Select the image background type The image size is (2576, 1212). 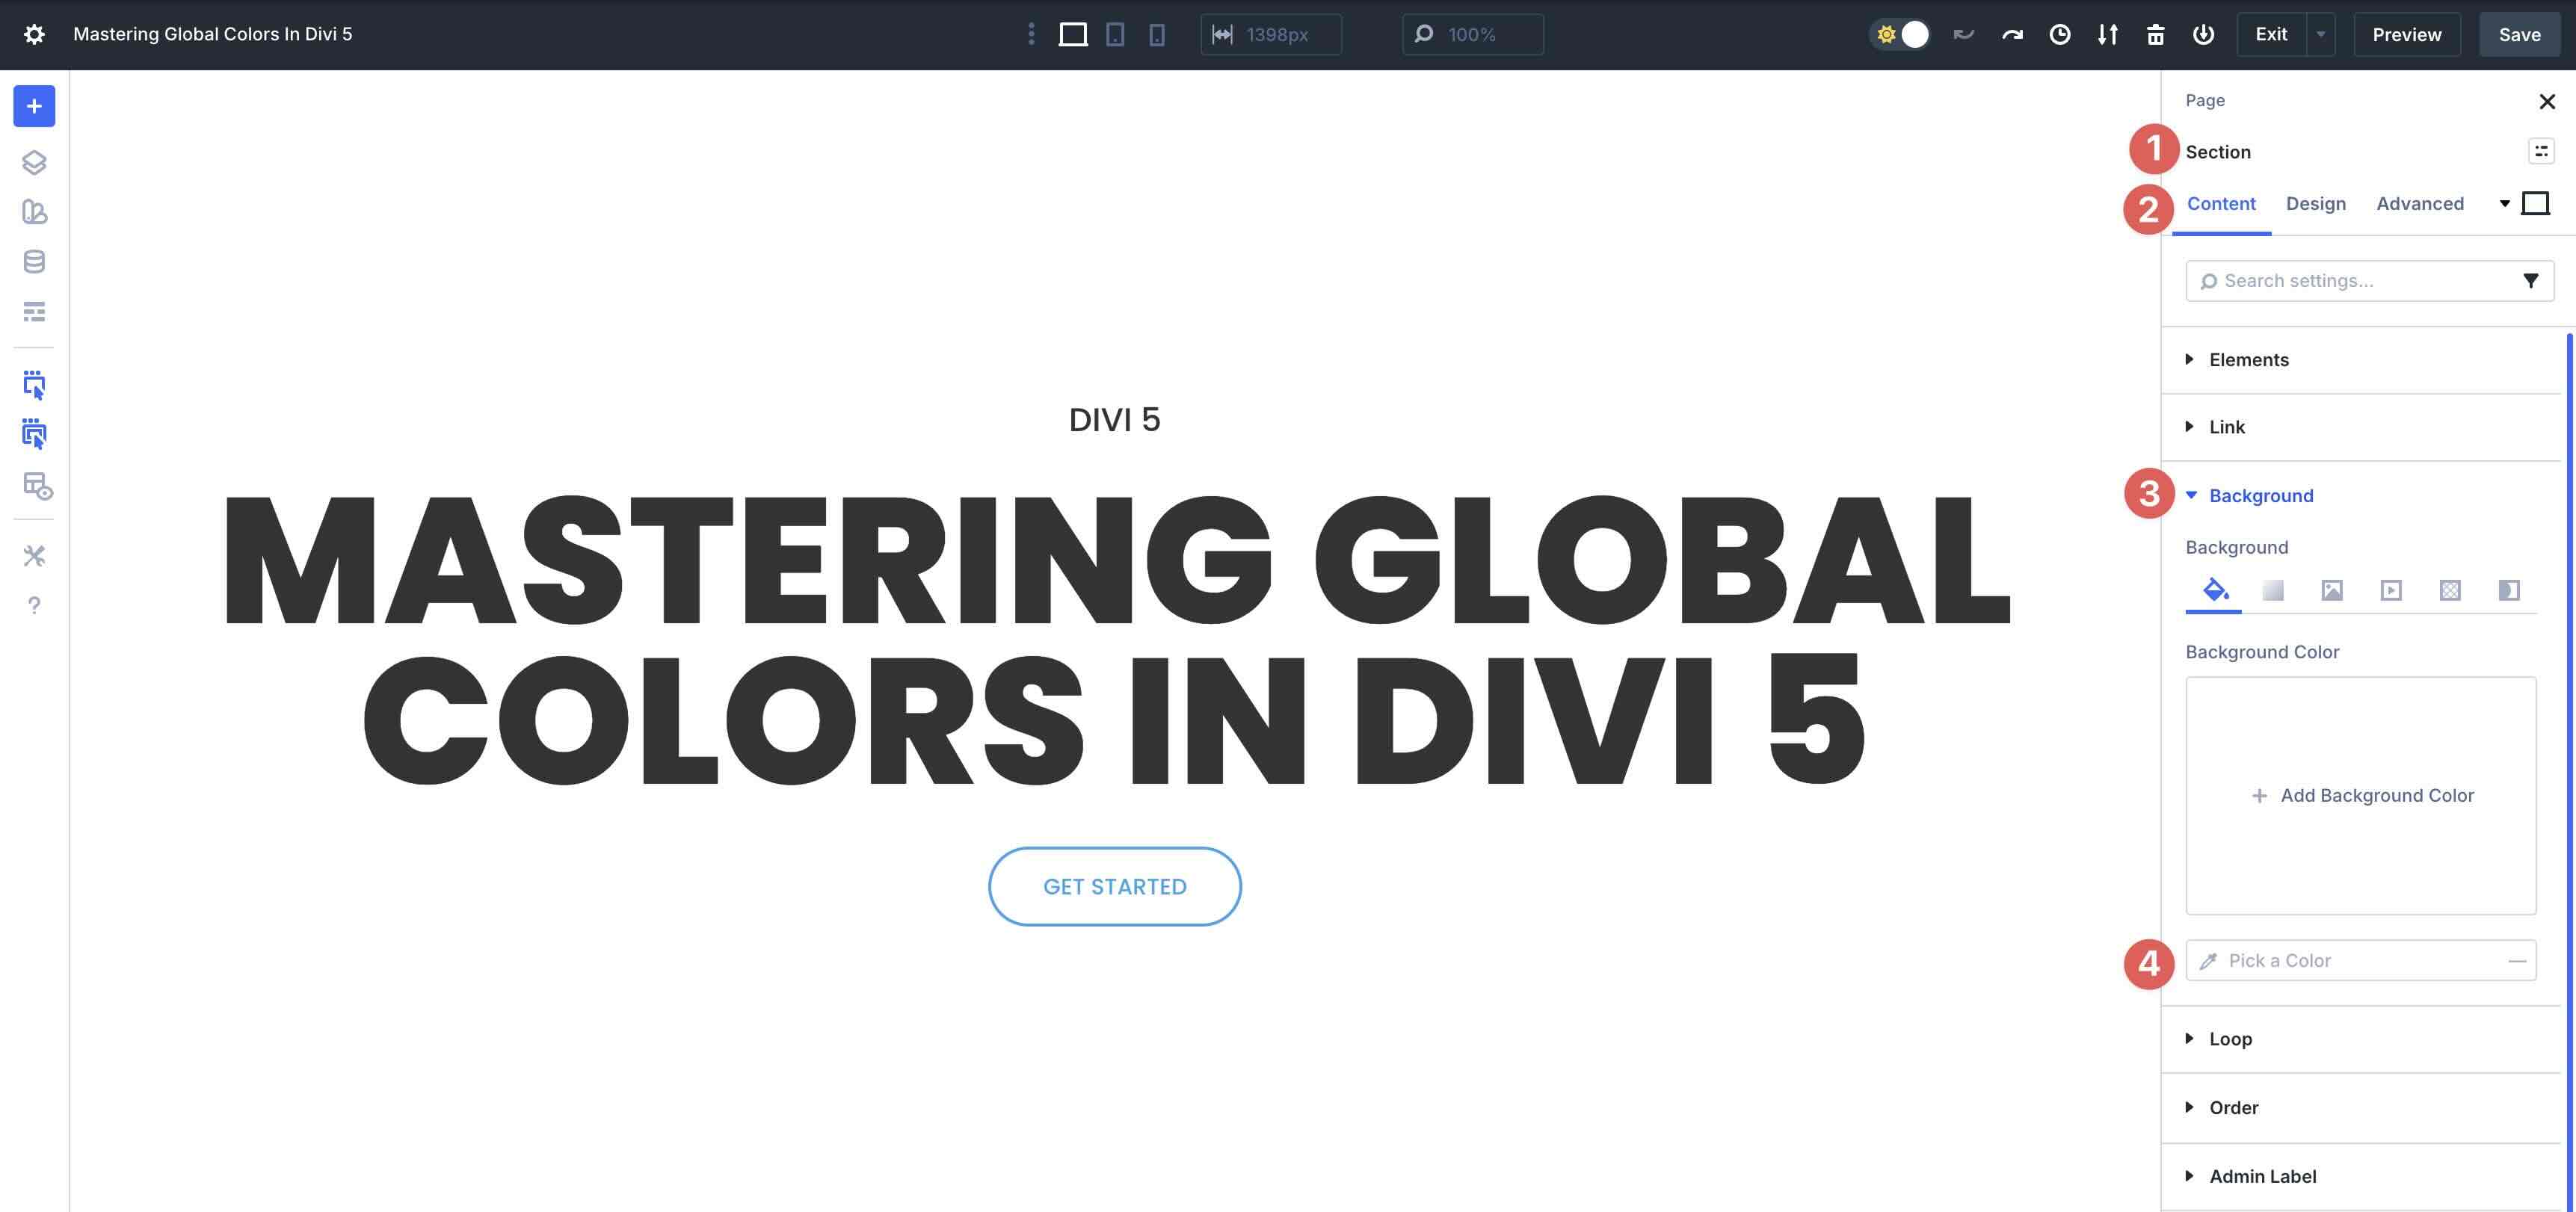(x=2332, y=590)
